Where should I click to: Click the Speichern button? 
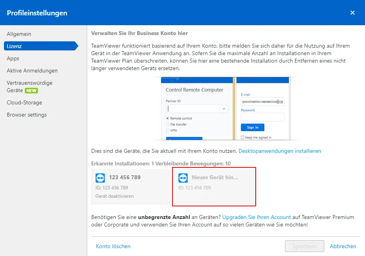[x=305, y=246]
